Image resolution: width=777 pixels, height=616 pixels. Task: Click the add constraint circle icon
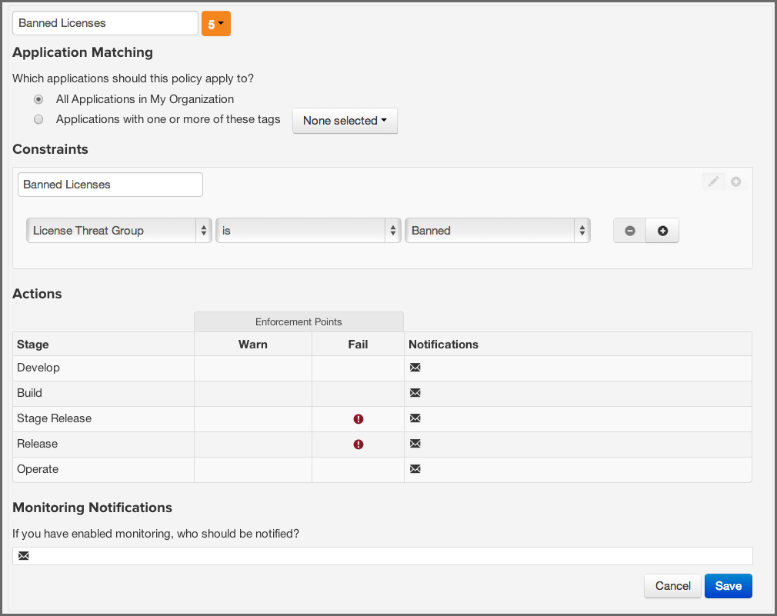tap(735, 181)
